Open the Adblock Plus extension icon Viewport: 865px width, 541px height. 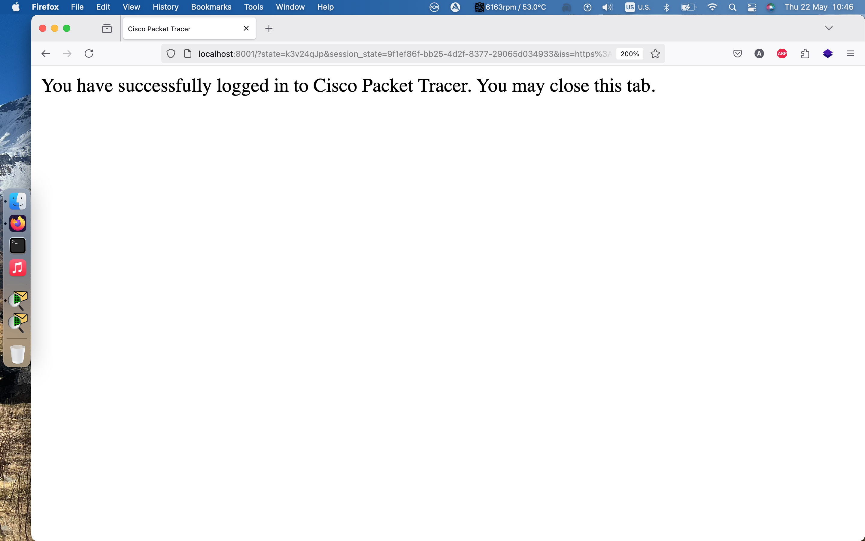point(782,54)
